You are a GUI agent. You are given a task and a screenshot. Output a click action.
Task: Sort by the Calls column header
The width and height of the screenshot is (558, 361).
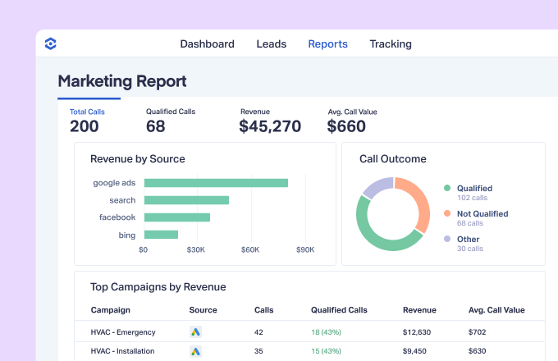(263, 310)
